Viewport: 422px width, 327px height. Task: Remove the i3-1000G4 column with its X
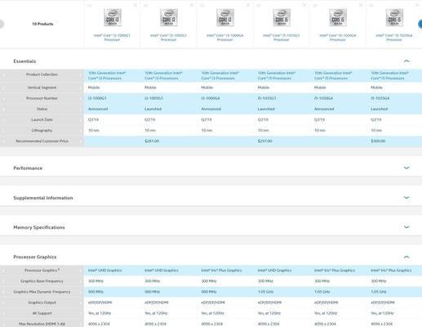point(248,5)
